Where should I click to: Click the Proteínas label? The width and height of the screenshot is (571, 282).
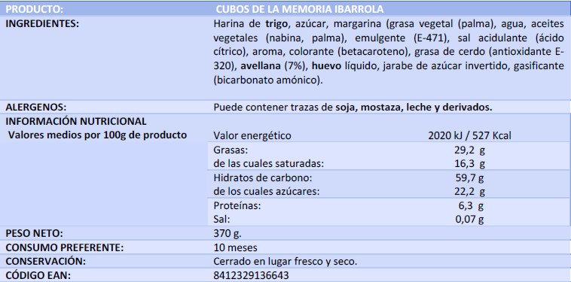coord(237,206)
